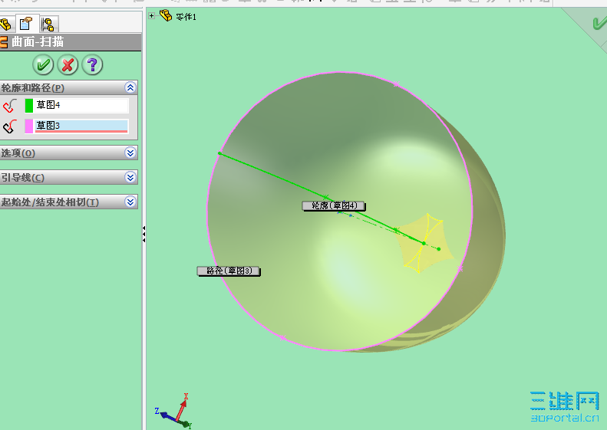Click the 轮廓和路径(P) section header

68,88
